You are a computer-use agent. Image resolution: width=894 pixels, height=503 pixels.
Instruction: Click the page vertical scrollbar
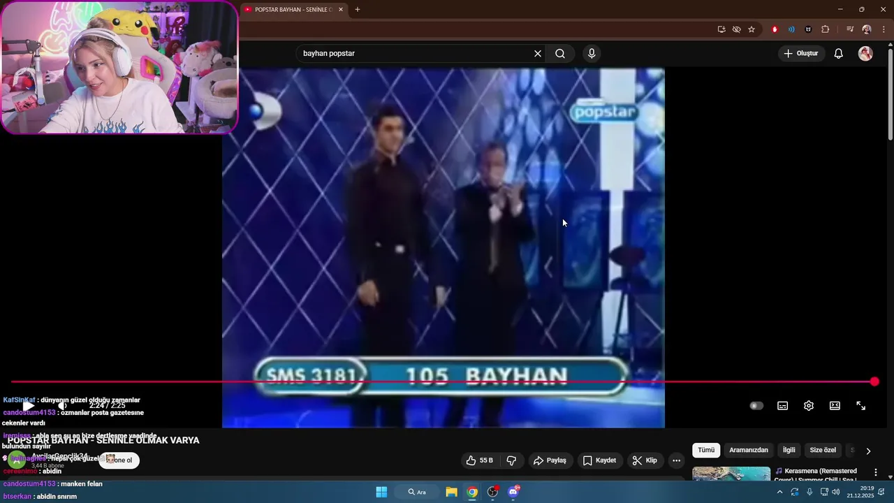tap(890, 94)
